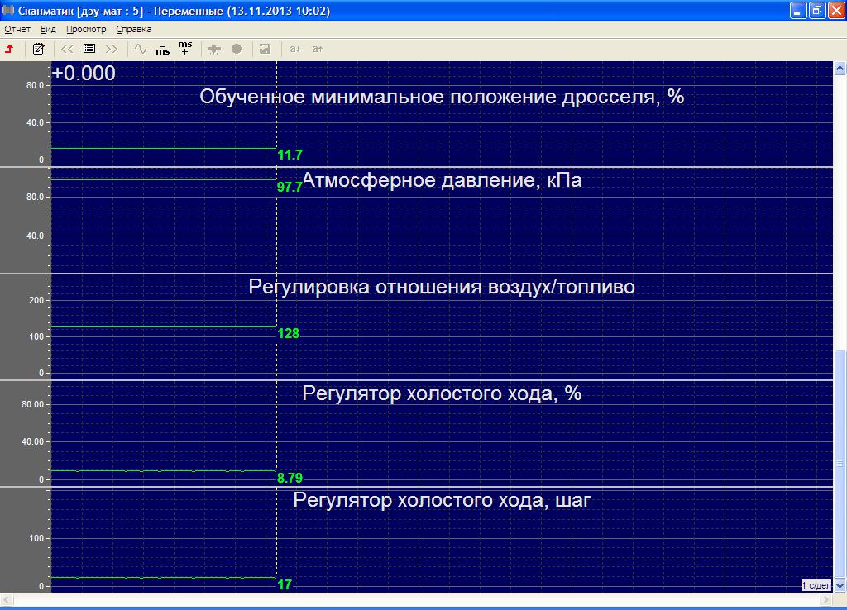Open the Справка menu
847x610 pixels.
click(133, 29)
